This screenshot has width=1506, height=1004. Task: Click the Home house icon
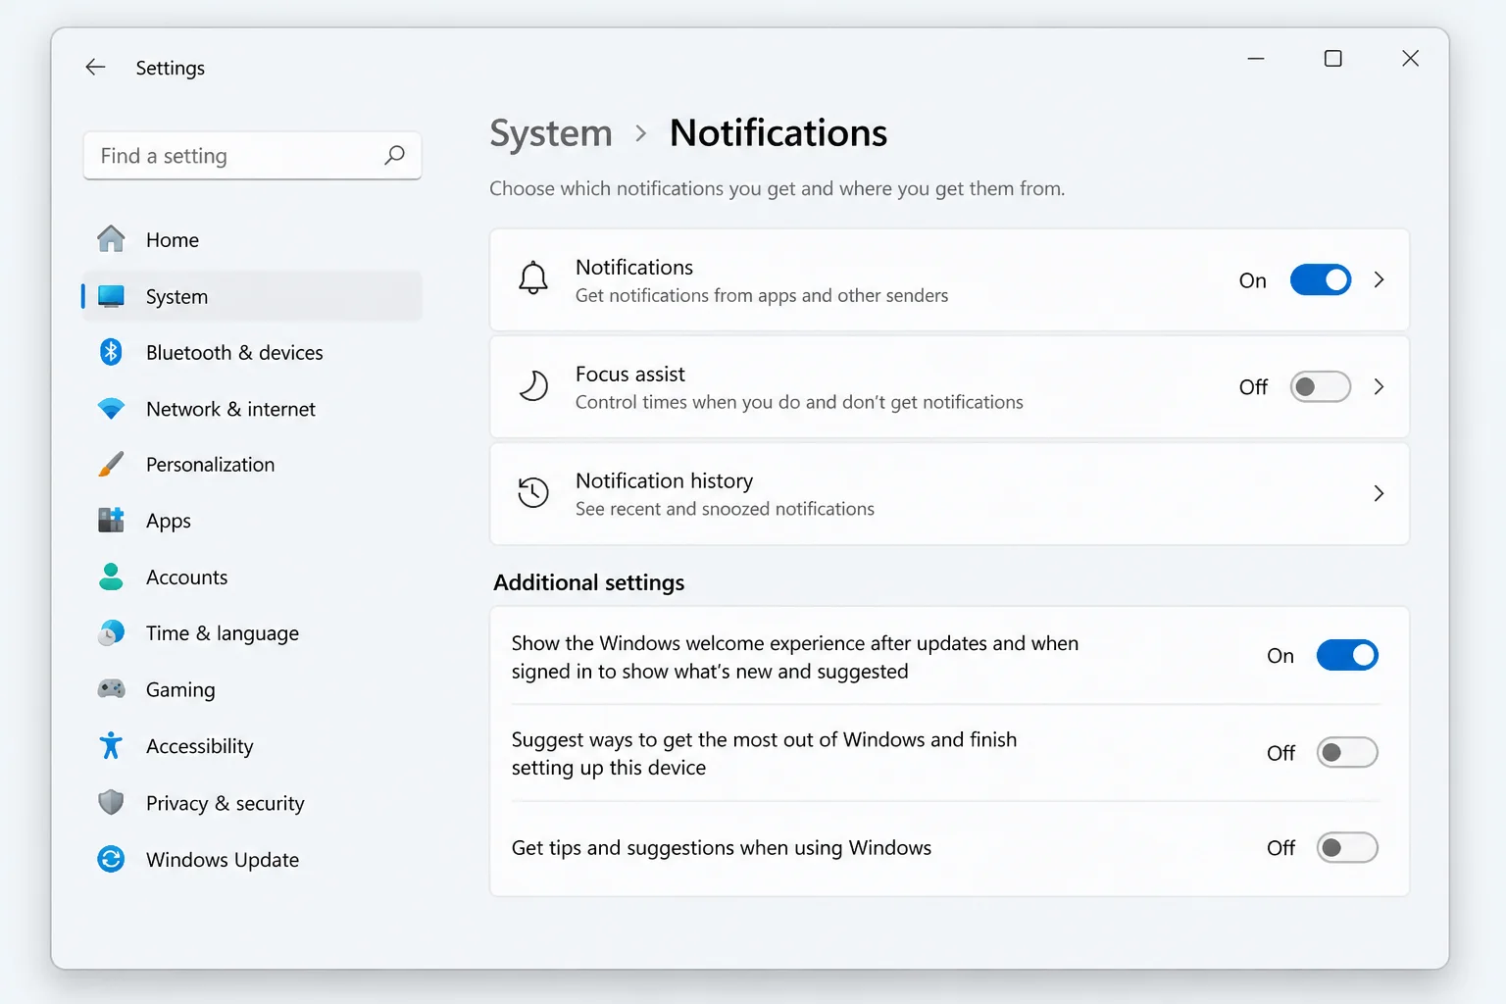[111, 239]
